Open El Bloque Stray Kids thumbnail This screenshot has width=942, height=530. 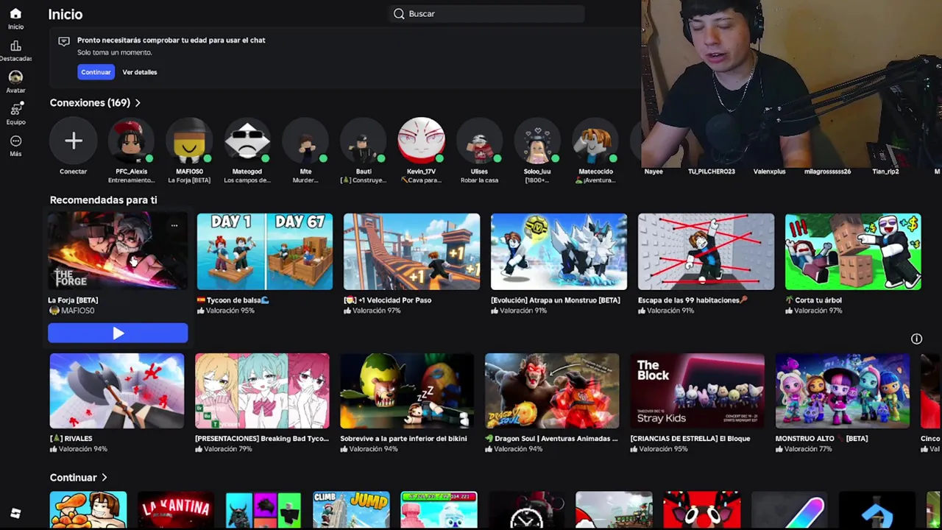coord(697,391)
